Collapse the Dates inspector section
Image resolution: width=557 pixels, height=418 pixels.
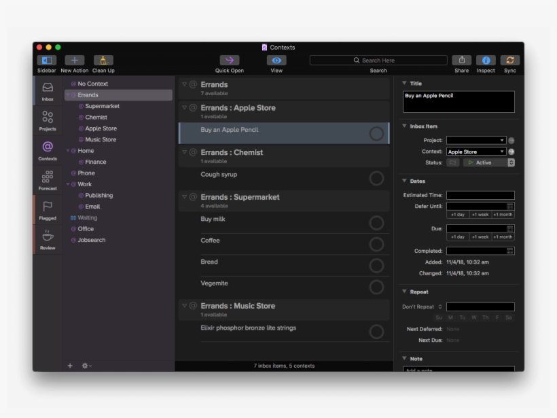pos(404,181)
